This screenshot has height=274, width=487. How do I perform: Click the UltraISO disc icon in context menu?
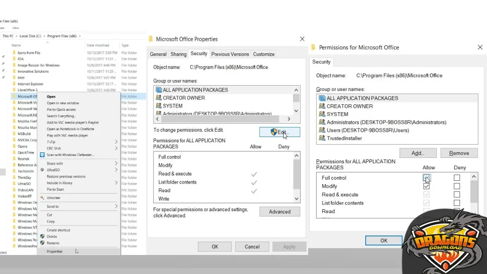(x=42, y=170)
